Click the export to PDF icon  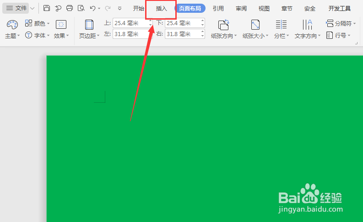coord(58,8)
